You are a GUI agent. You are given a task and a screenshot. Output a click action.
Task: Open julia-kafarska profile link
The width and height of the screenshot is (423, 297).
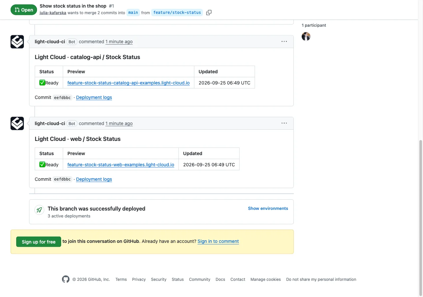pyautogui.click(x=53, y=13)
